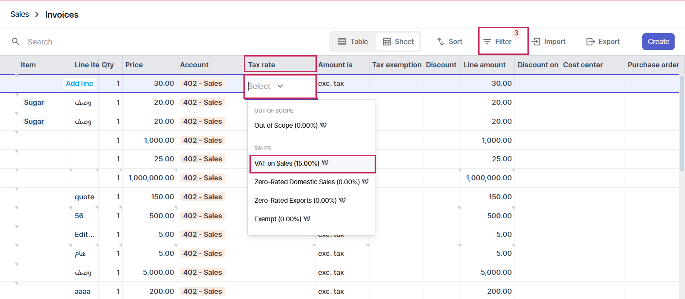The height and width of the screenshot is (299, 685).
Task: Click the Item column header
Action: [45, 65]
